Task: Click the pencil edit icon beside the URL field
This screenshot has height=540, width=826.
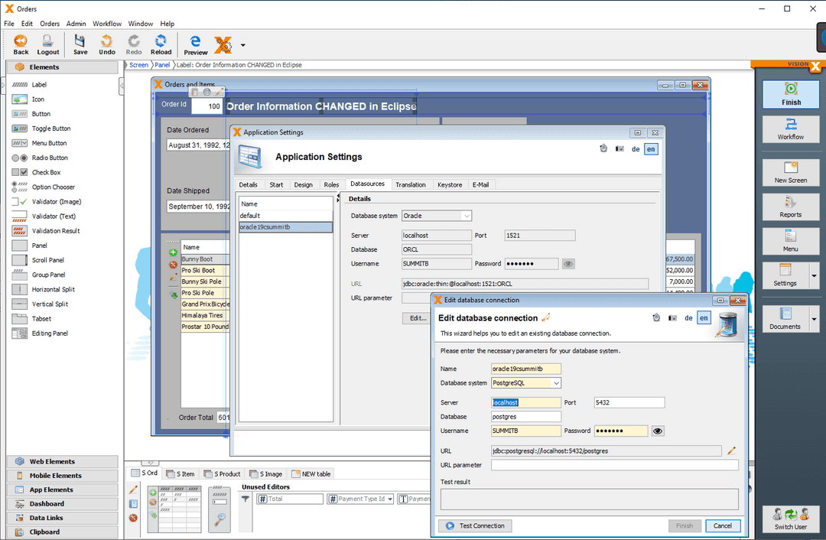Action: point(730,451)
